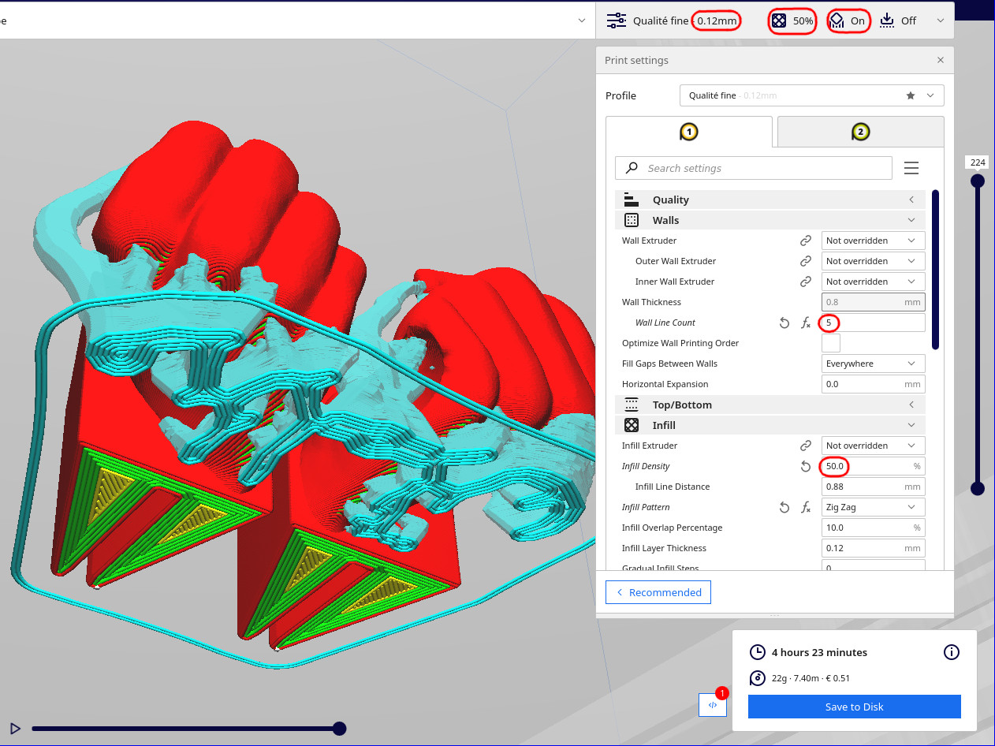Click the adhesion Off icon in top bar
This screenshot has height=746, width=995.
pos(887,21)
